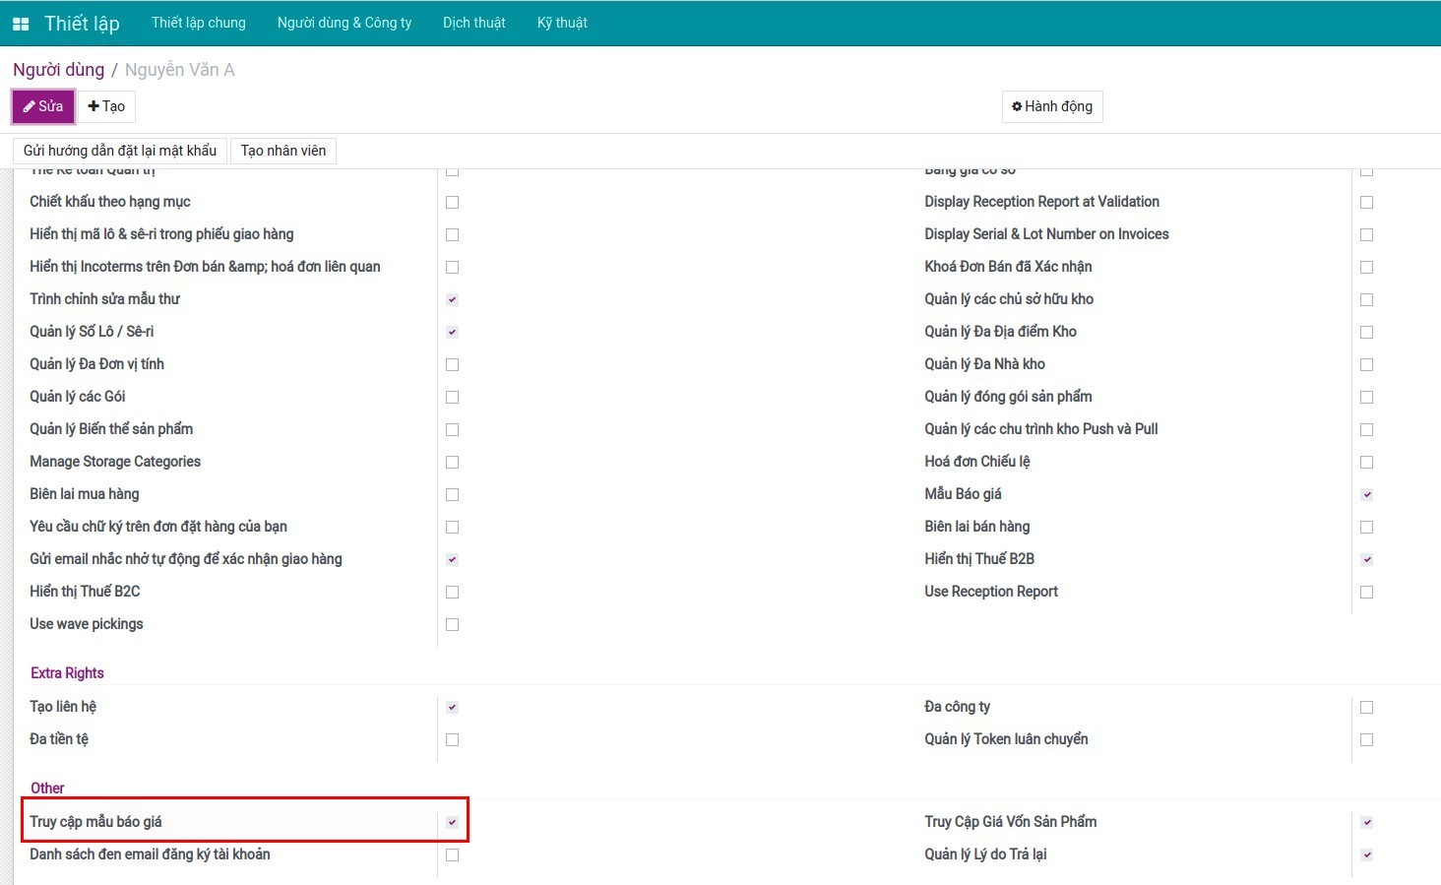Image resolution: width=1441 pixels, height=885 pixels.
Task: Open the Kỹ thuật menu
Action: point(562,23)
